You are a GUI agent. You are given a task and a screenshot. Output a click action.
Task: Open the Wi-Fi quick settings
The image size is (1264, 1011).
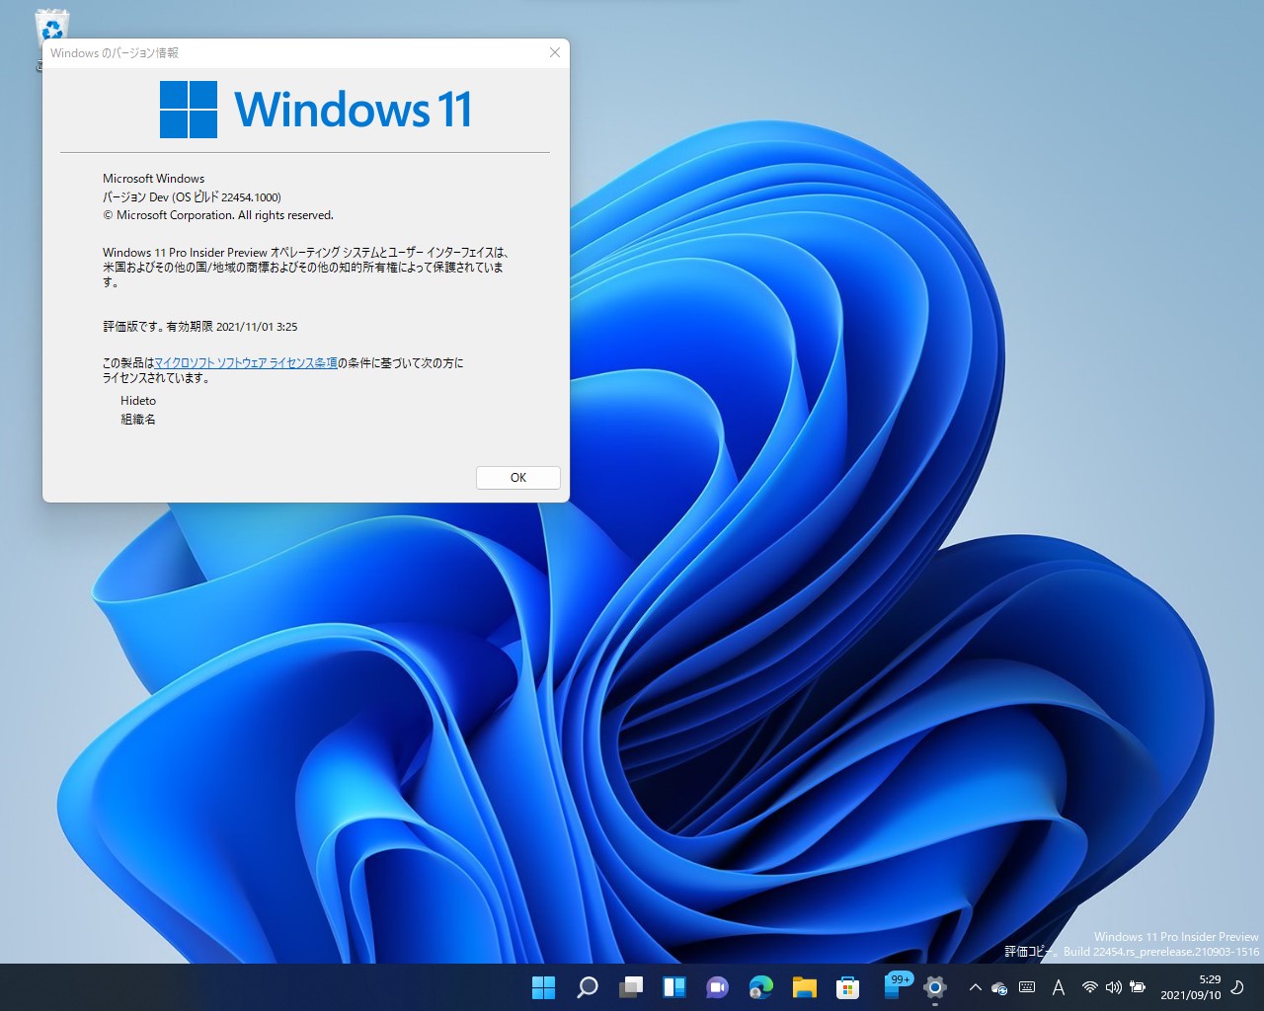[x=1089, y=987]
